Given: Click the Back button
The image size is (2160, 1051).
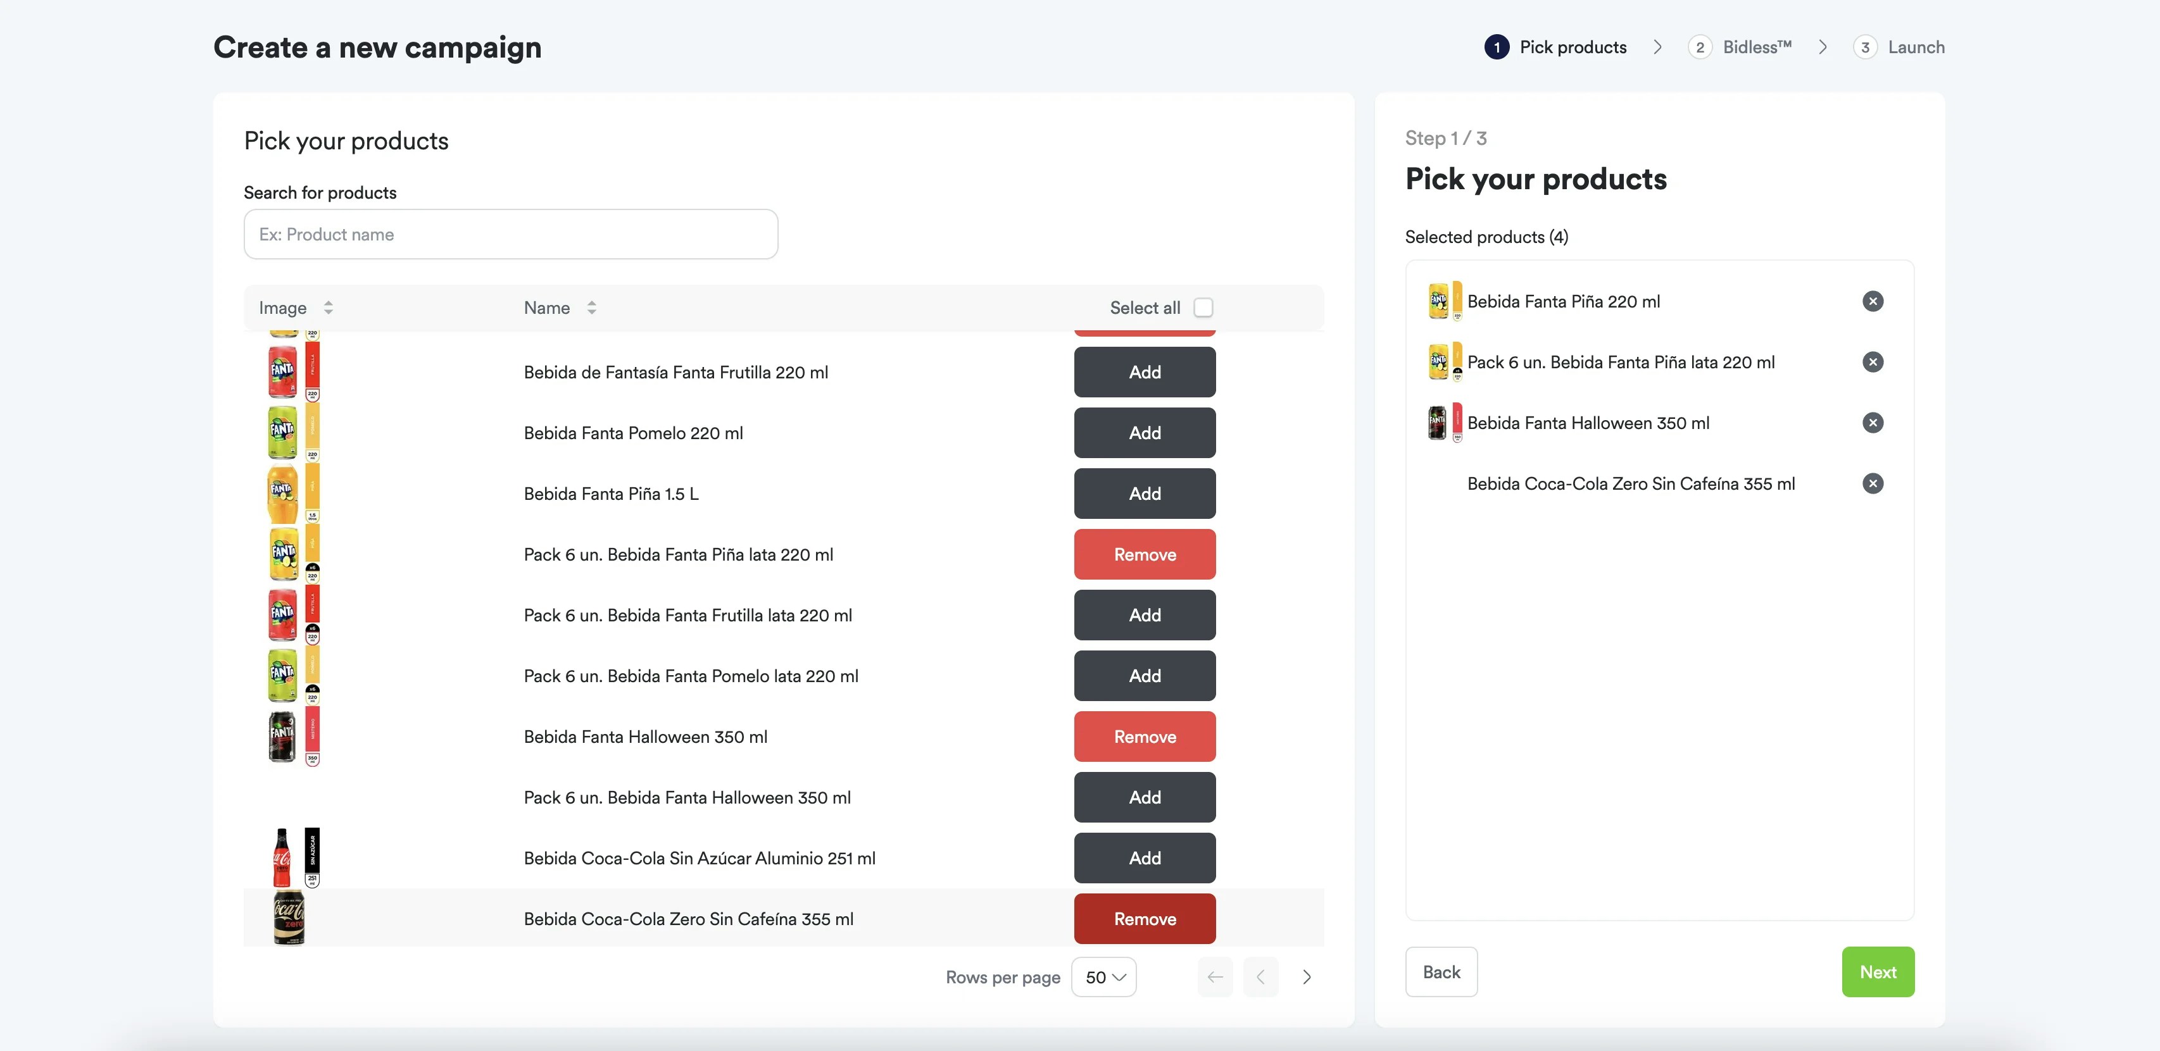Looking at the screenshot, I should (x=1441, y=971).
